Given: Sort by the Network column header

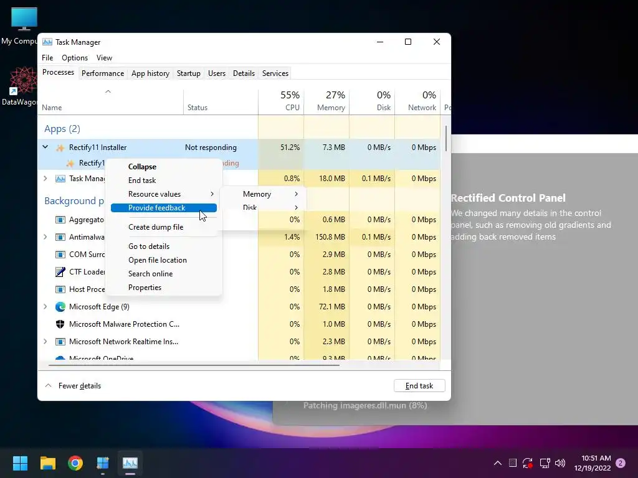Looking at the screenshot, I should pos(418,101).
